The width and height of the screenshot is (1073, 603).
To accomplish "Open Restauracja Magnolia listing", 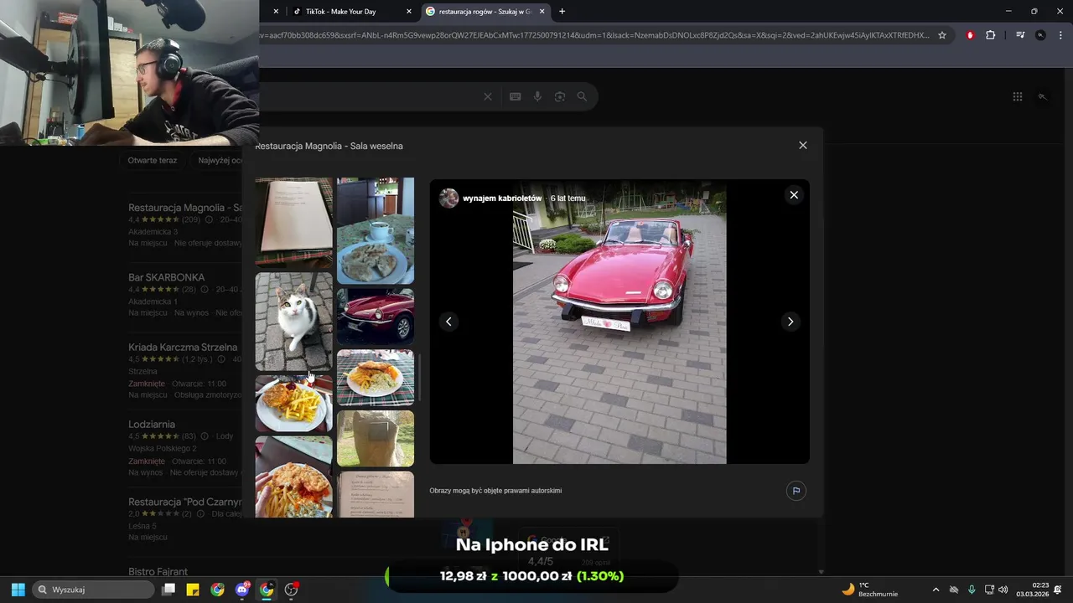I will pyautogui.click(x=185, y=208).
